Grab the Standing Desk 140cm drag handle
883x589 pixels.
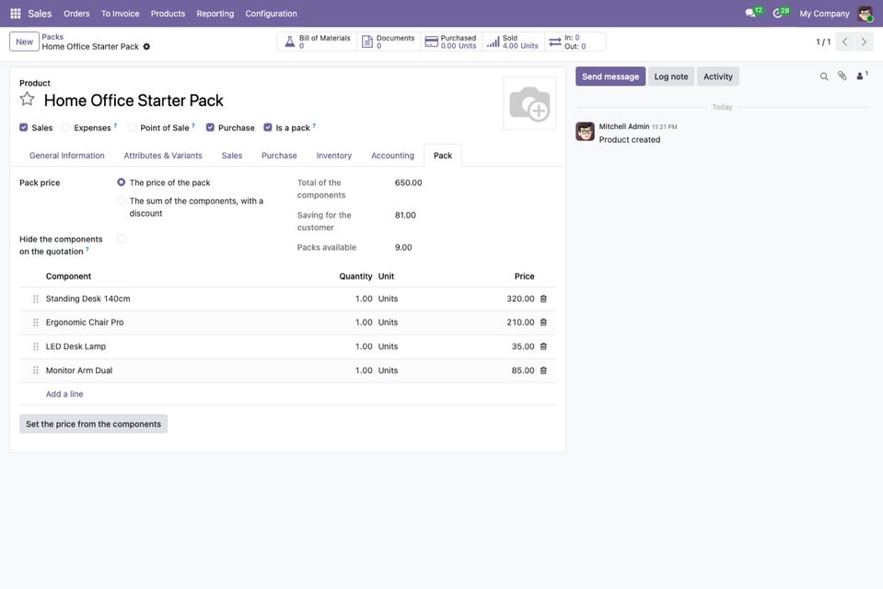36,299
